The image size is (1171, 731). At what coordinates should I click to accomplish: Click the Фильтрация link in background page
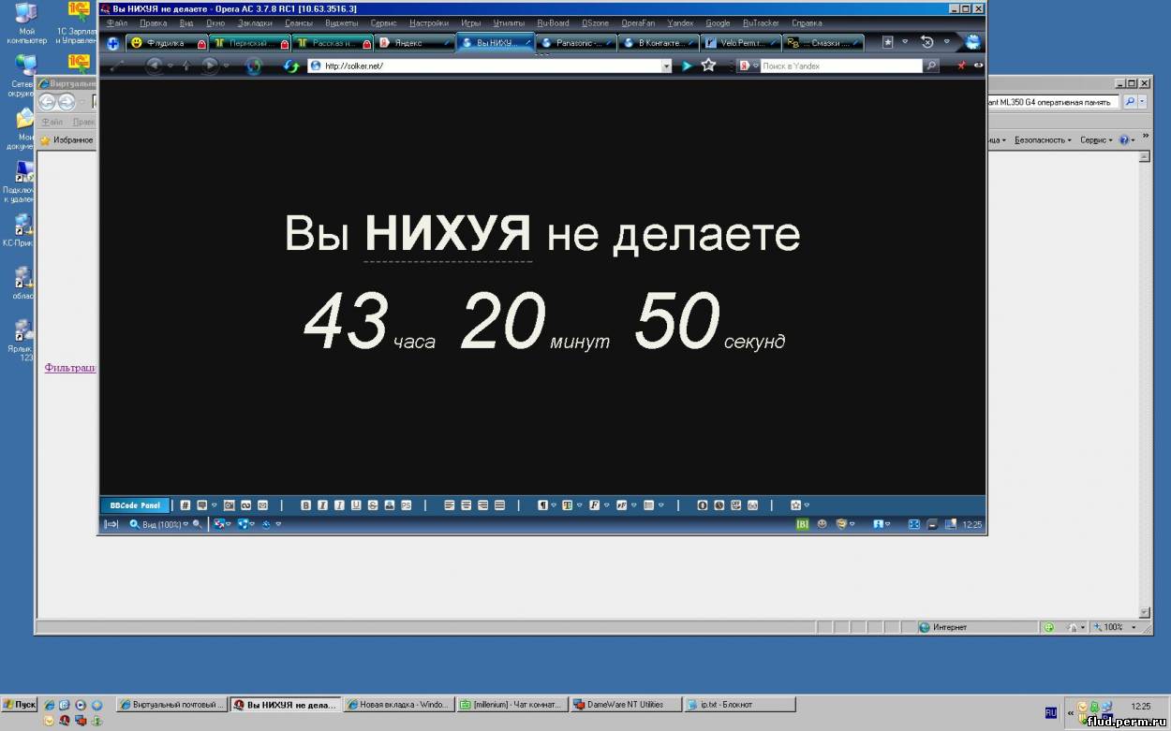click(70, 368)
